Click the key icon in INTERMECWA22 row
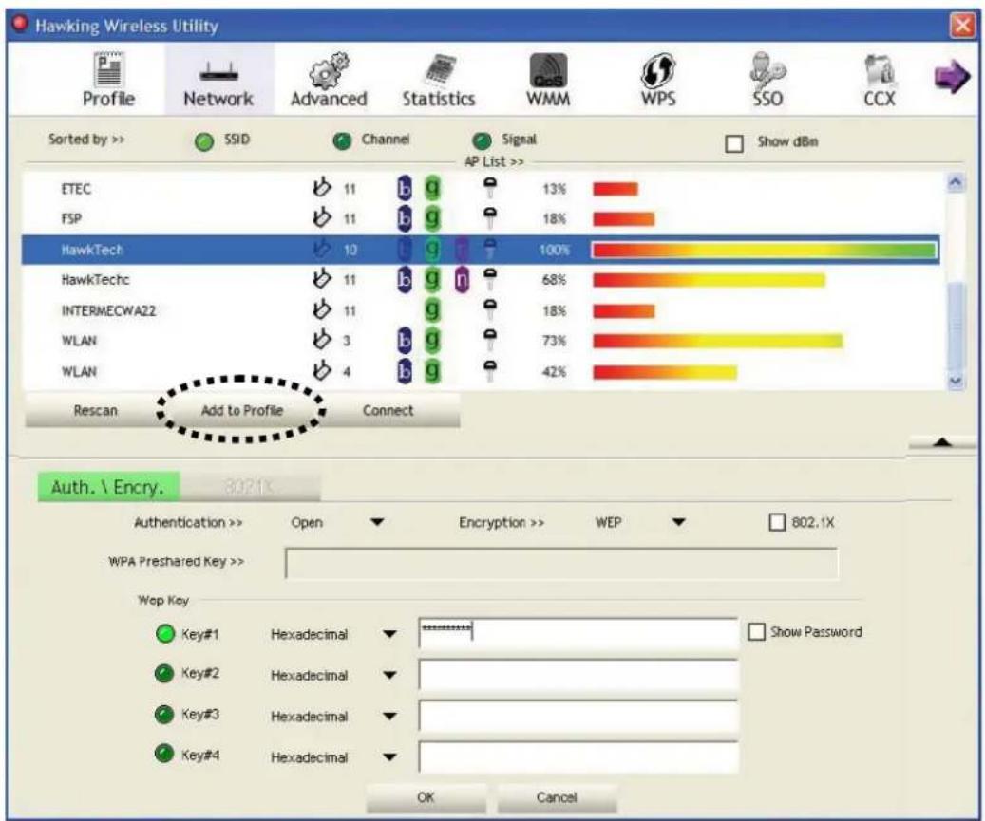Viewport: 985px width, 821px height. tap(490, 309)
